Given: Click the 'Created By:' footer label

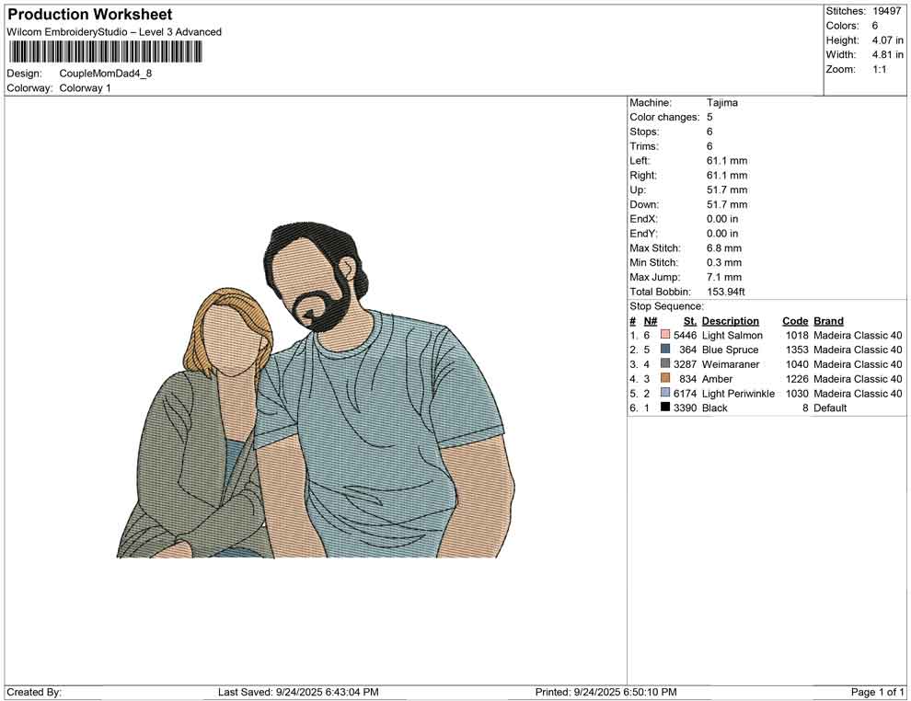Looking at the screenshot, I should pos(34,692).
